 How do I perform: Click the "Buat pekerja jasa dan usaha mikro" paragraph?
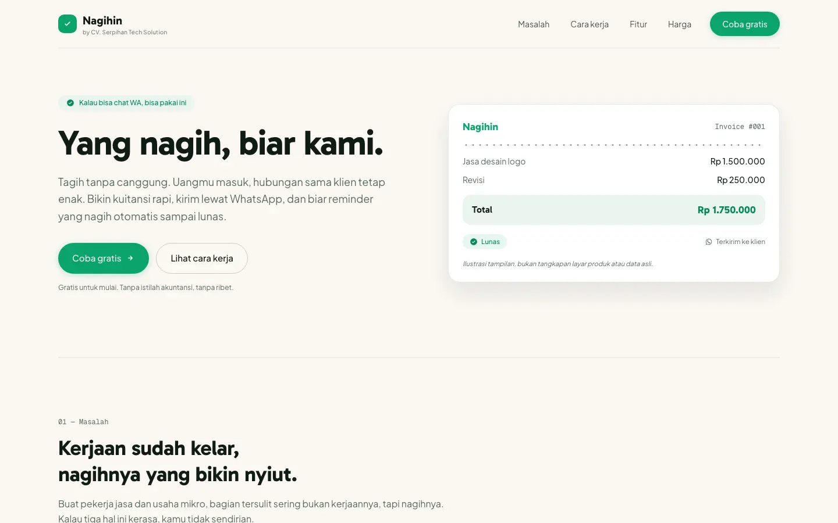(251, 511)
